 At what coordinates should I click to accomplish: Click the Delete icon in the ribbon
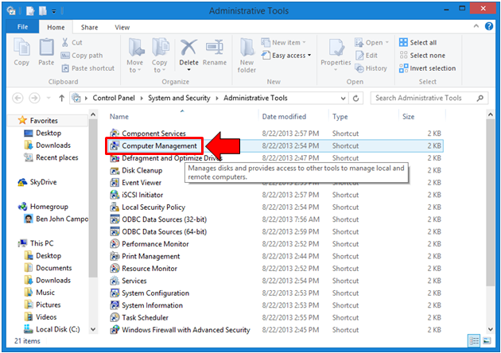[188, 48]
